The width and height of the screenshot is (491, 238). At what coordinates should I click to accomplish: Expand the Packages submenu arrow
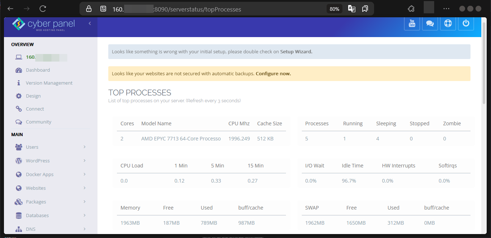coord(85,202)
